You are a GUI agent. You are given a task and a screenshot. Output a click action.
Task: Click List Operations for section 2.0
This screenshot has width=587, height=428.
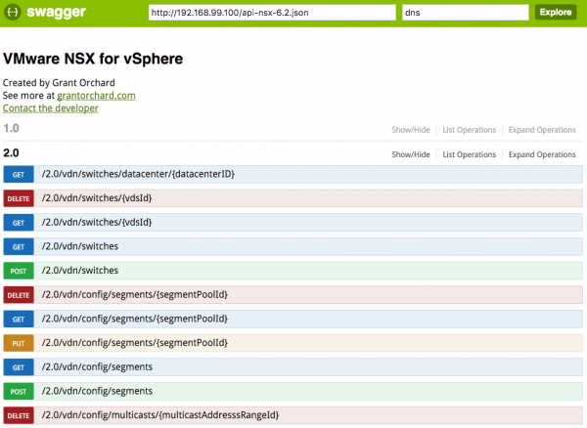[x=469, y=154]
